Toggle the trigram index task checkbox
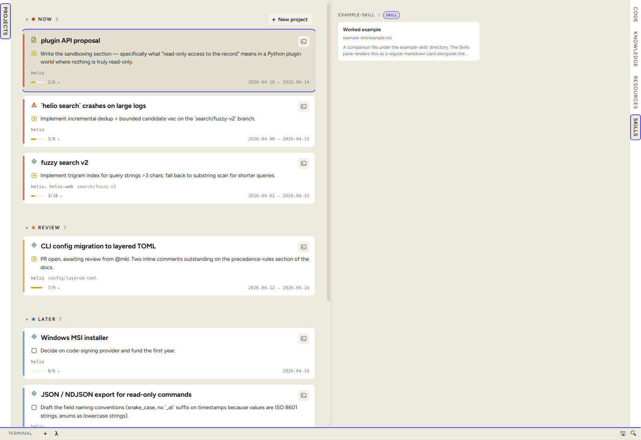Image resolution: width=641 pixels, height=440 pixels. [x=34, y=175]
